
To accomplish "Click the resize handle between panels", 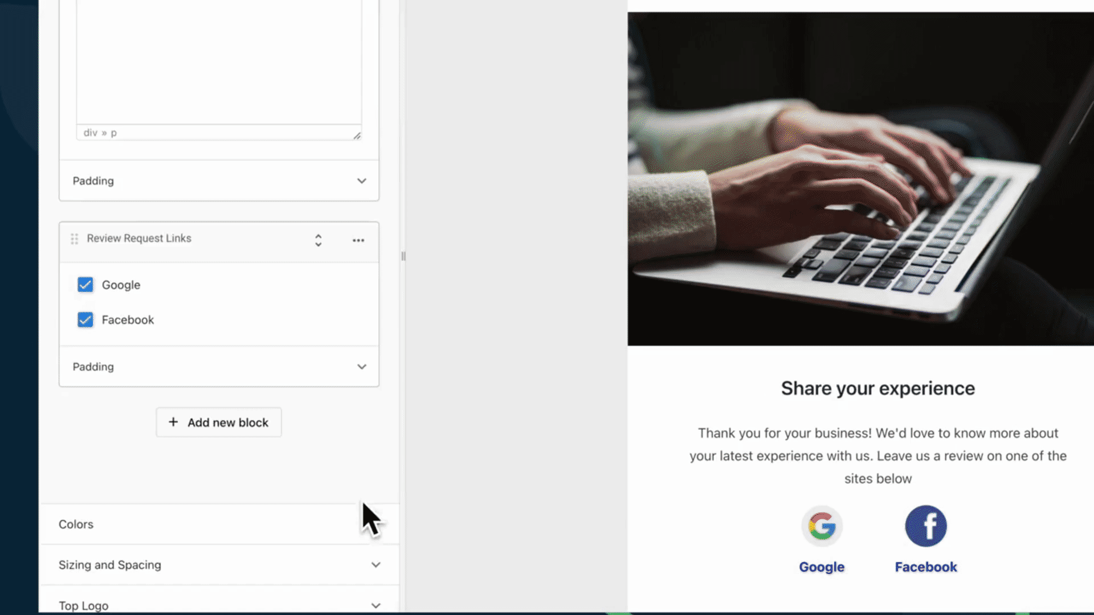I will coord(403,256).
